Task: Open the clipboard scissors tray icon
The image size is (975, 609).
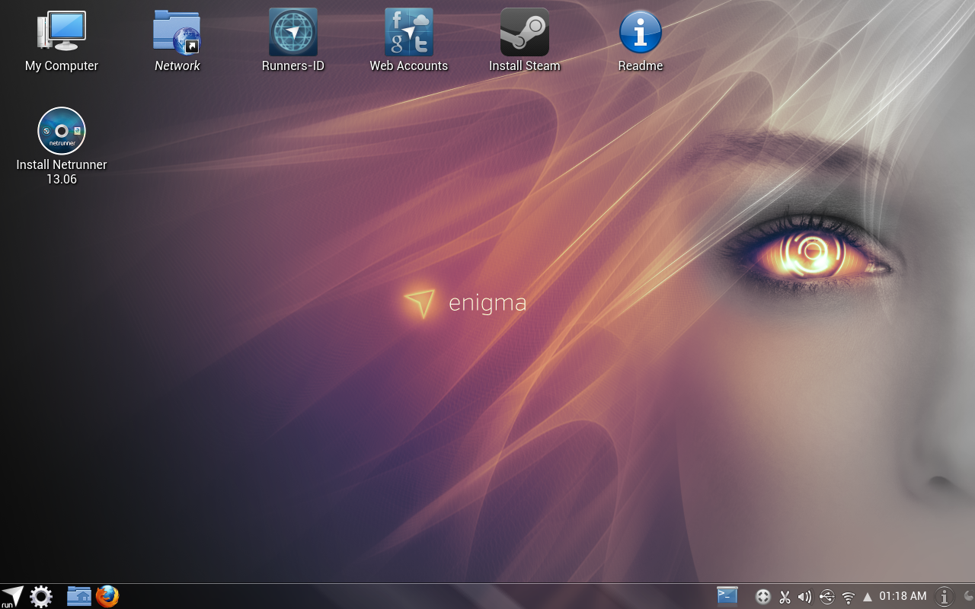Action: click(785, 597)
